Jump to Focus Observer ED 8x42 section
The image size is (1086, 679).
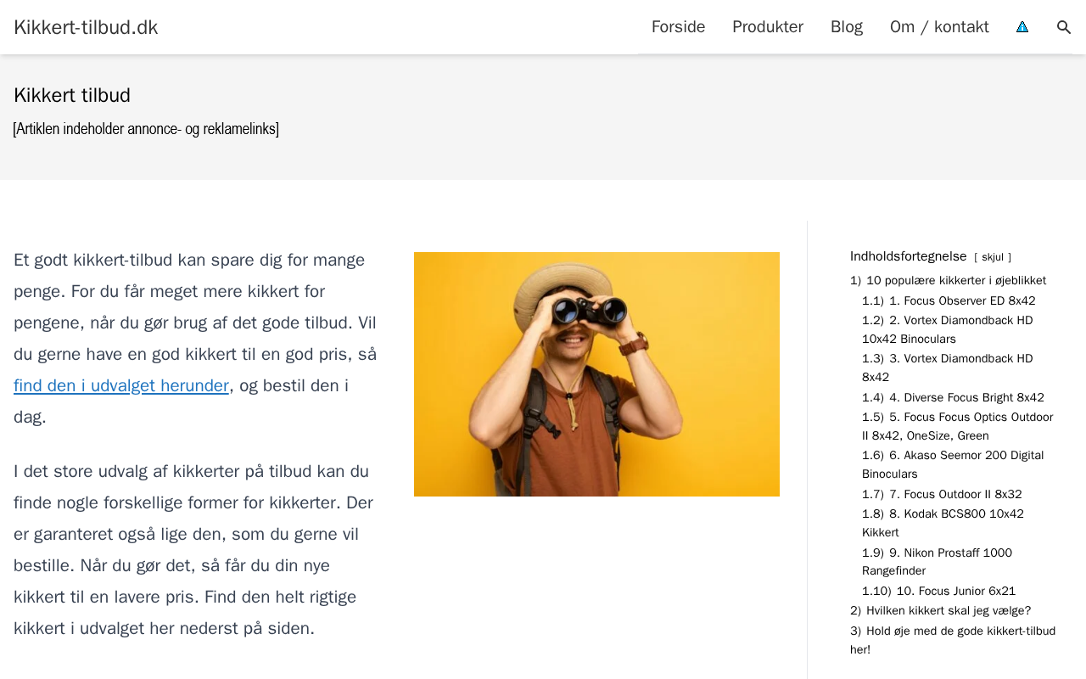[x=949, y=301]
